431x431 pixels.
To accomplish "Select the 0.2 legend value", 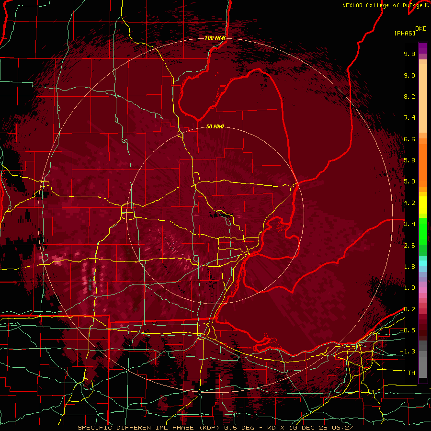I will click(409, 309).
